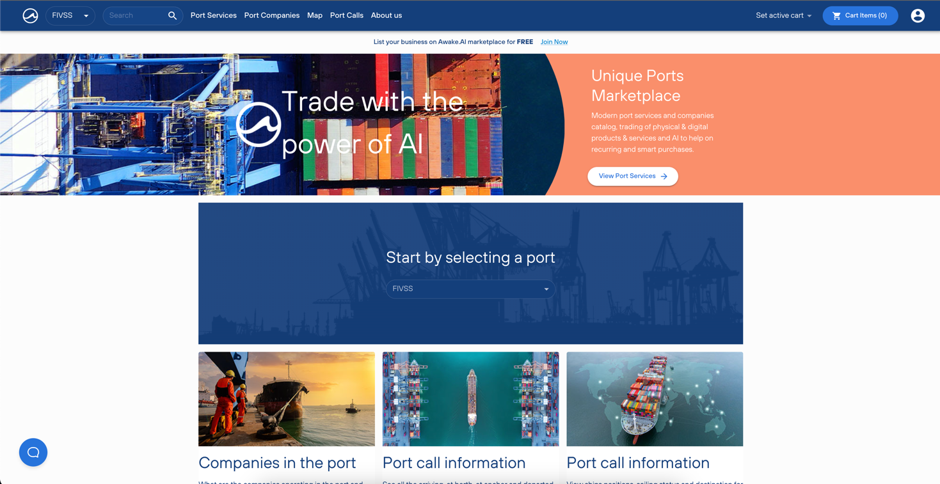Navigate to Port Calls

[346, 15]
